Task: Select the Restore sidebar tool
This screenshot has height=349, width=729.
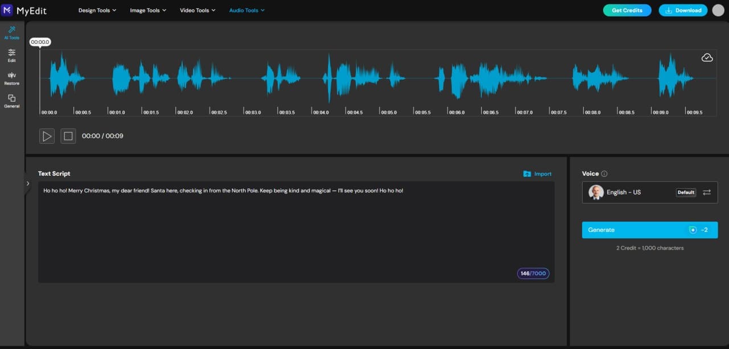Action: click(12, 78)
